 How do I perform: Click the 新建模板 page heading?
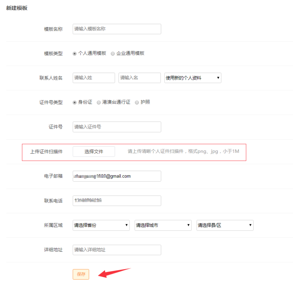click(17, 8)
